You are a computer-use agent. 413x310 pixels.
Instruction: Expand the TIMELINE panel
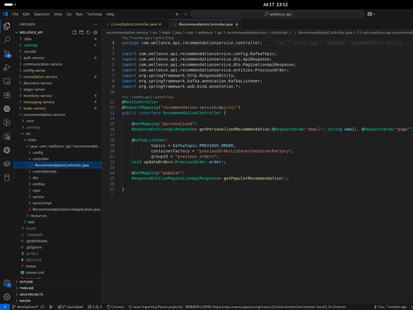pyautogui.click(x=58, y=288)
